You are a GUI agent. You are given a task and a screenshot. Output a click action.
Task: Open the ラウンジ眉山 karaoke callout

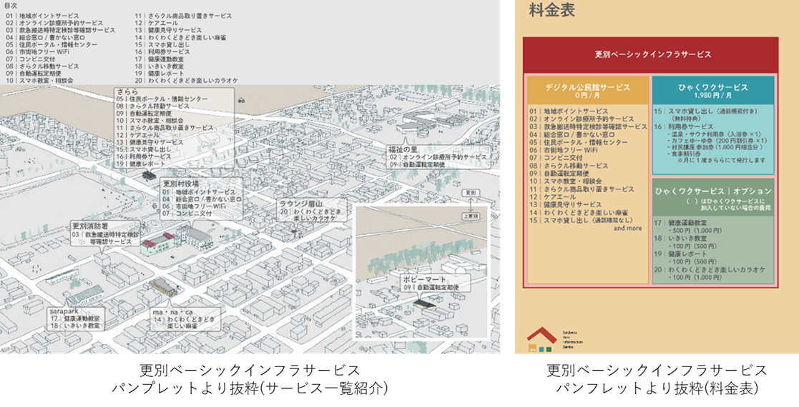(x=312, y=212)
